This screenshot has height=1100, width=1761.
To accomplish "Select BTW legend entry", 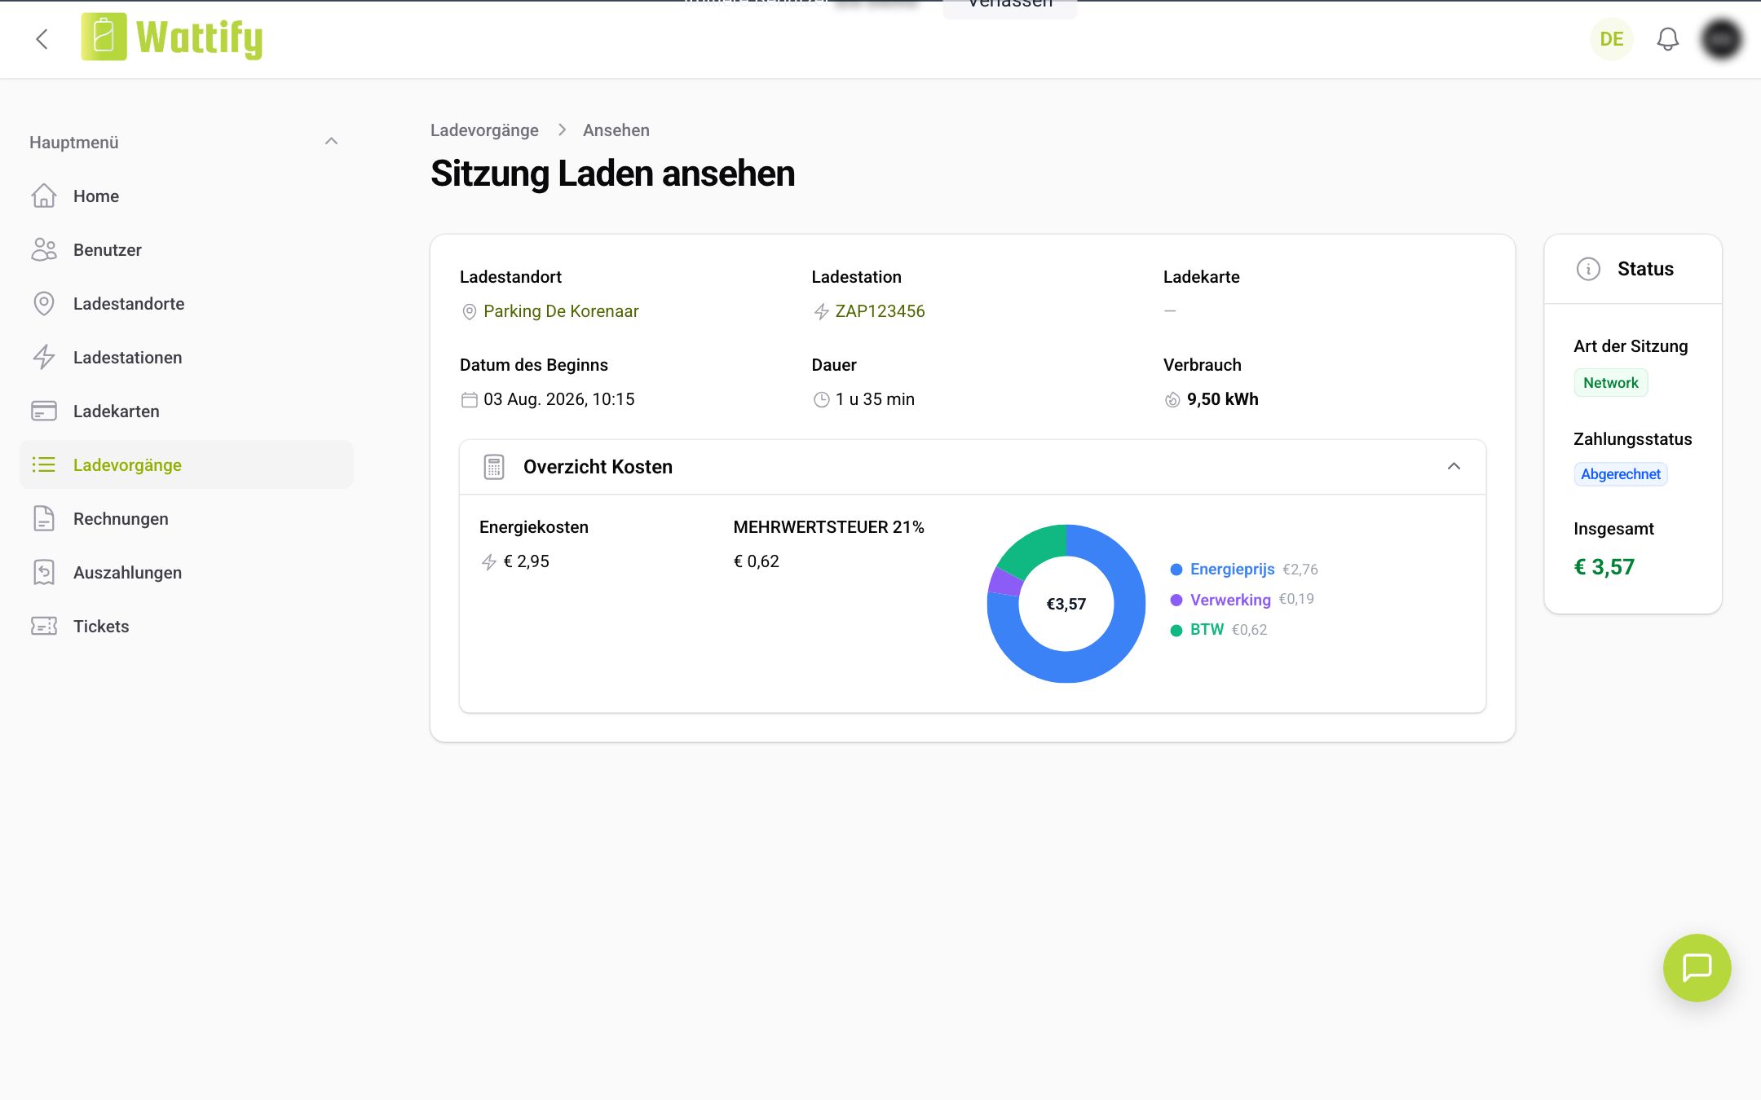I will click(x=1218, y=630).
